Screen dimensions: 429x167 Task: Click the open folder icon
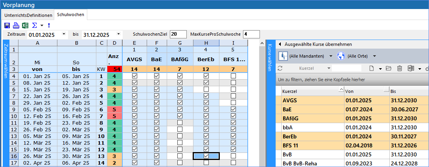pyautogui.click(x=388, y=69)
